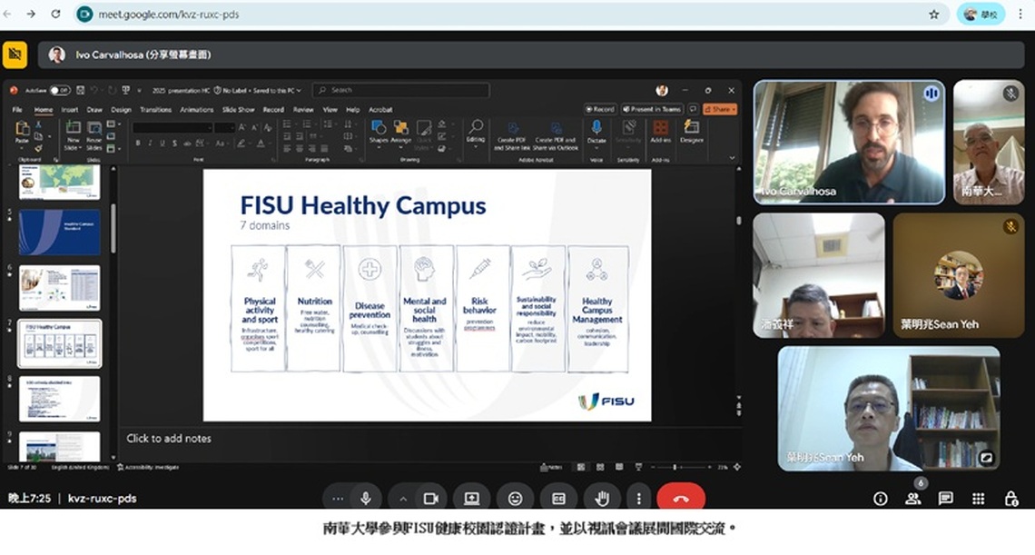
Task: Click the Fit slide to window icon
Action: 736,467
